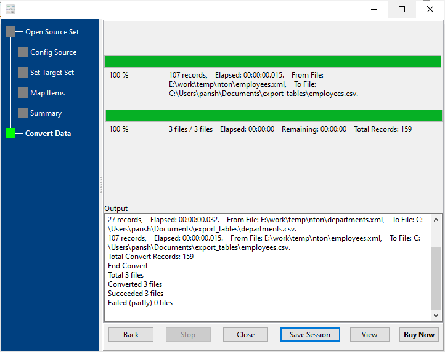
Task: Save the current session
Action: (x=310, y=335)
